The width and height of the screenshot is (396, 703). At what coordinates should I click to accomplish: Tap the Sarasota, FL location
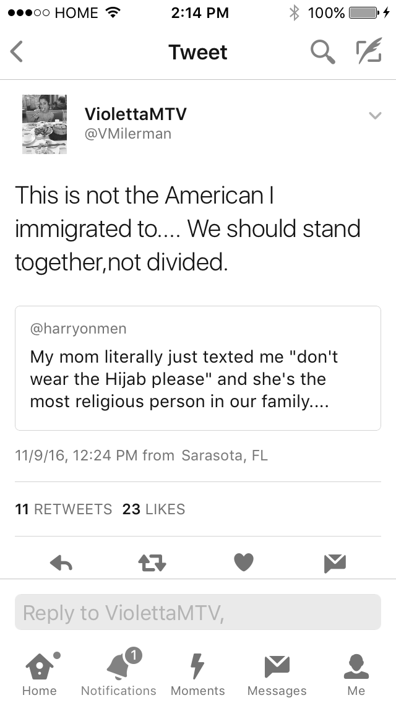click(x=225, y=455)
